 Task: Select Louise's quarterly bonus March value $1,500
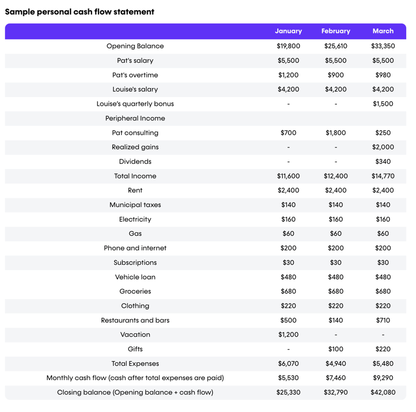[x=382, y=104]
